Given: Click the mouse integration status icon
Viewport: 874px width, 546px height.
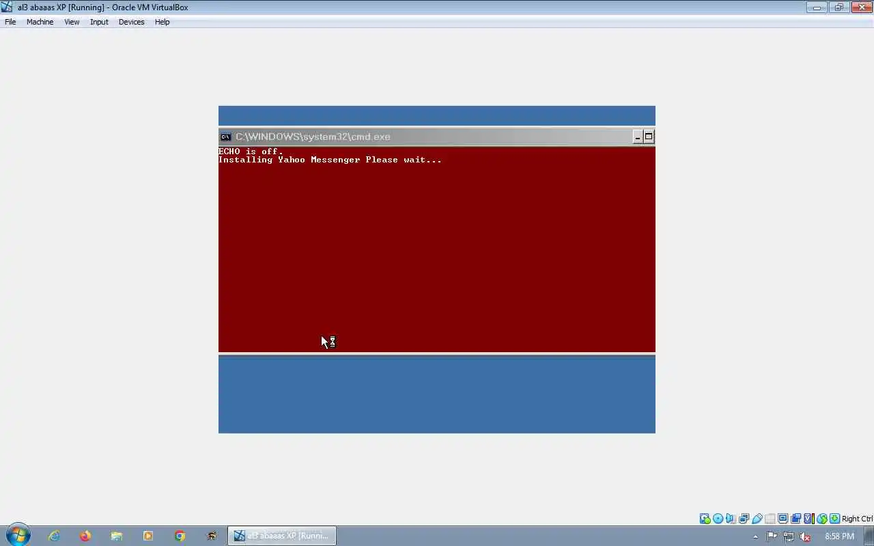Looking at the screenshot, I should (x=822, y=519).
